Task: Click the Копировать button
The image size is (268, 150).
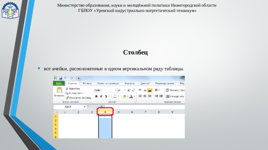Action: pyautogui.click(x=75, y=93)
